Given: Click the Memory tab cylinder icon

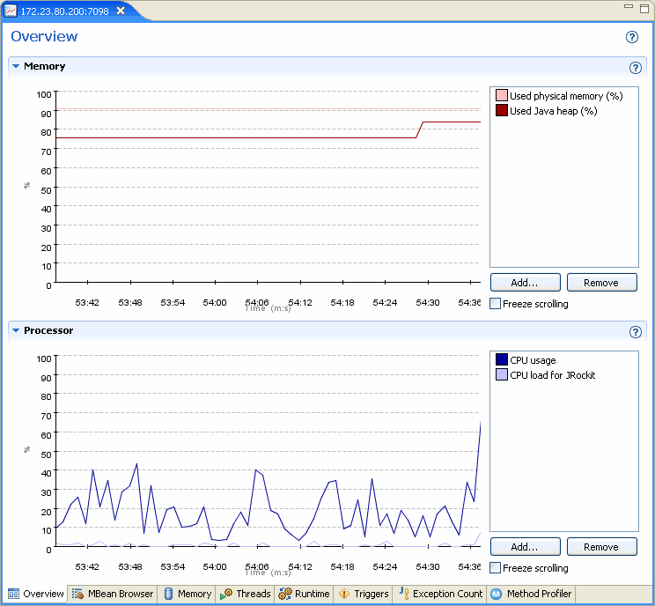Looking at the screenshot, I should tap(168, 594).
